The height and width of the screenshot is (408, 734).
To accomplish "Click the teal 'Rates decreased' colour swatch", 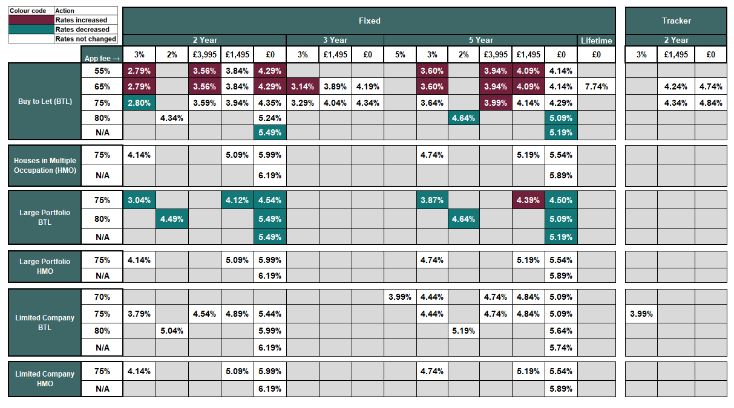I will (x=31, y=29).
